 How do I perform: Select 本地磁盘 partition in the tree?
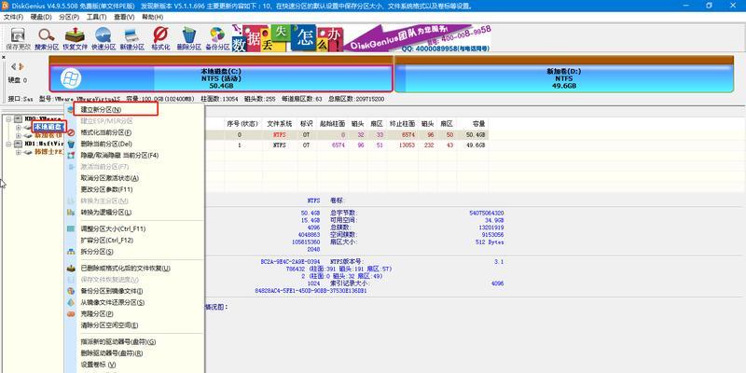click(48, 127)
